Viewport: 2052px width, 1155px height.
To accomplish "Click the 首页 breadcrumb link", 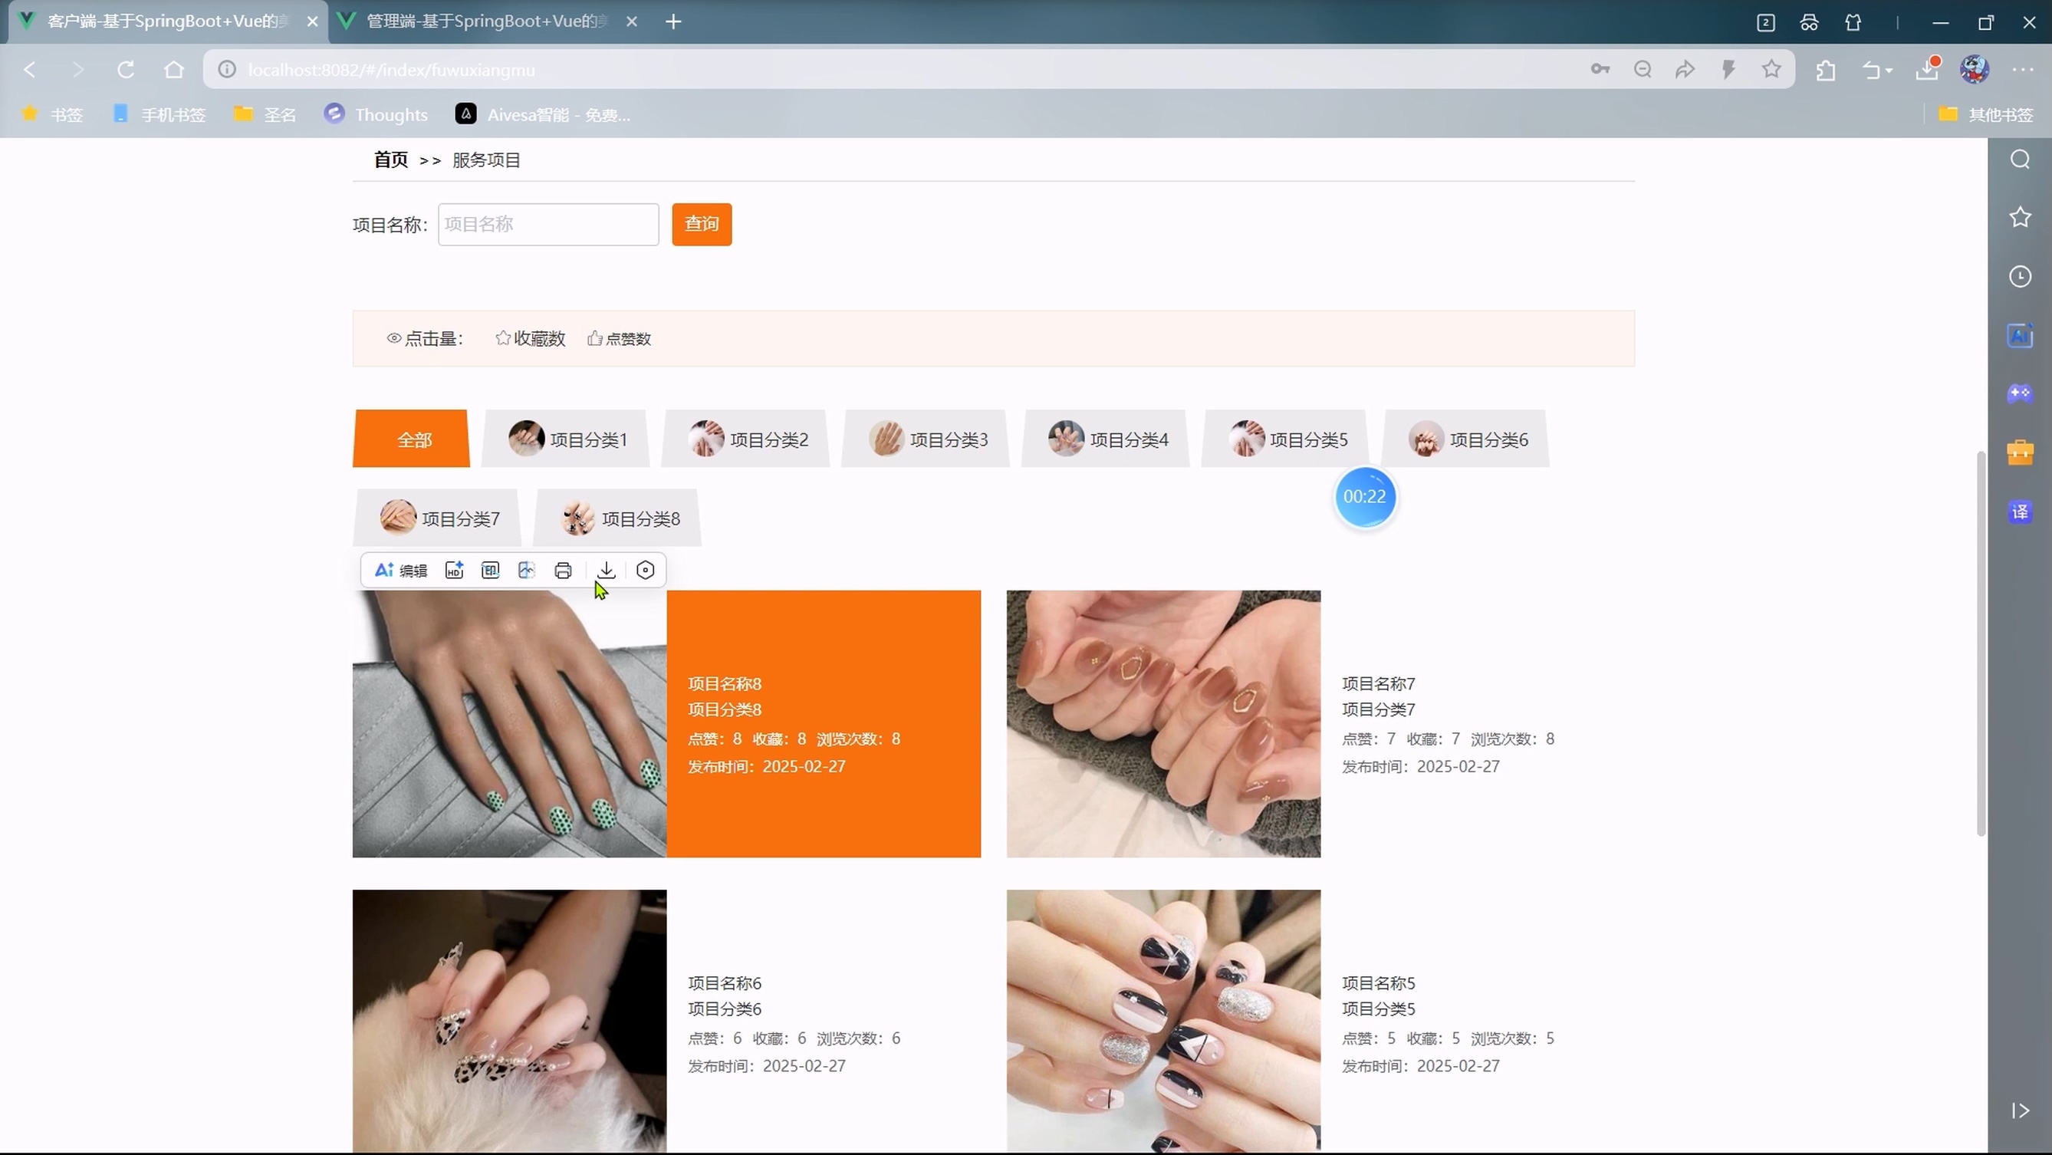I will click(x=390, y=160).
